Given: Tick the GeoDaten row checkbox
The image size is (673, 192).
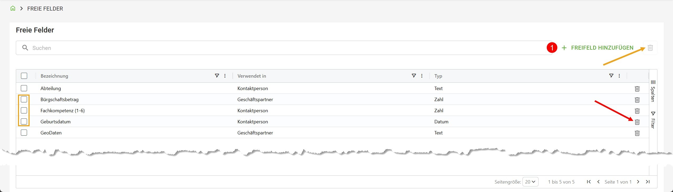Looking at the screenshot, I should (x=24, y=133).
